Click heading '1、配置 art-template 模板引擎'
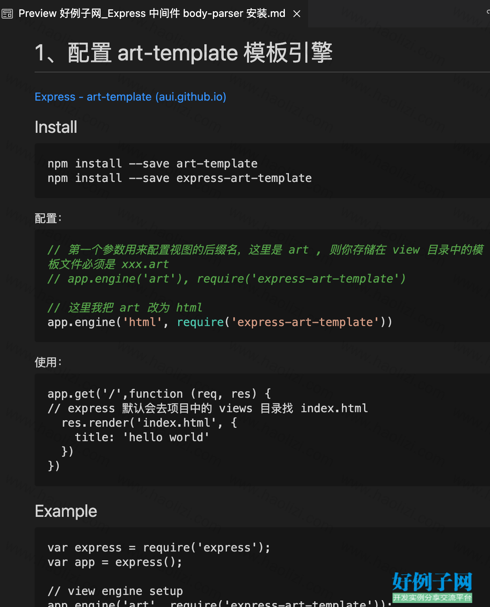Image resolution: width=490 pixels, height=607 pixels. (x=184, y=53)
